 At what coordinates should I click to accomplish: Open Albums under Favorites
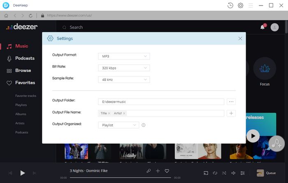tap(21, 114)
